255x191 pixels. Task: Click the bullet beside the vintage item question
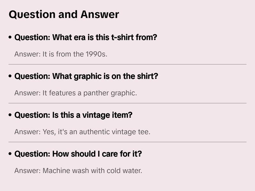[x=11, y=115]
